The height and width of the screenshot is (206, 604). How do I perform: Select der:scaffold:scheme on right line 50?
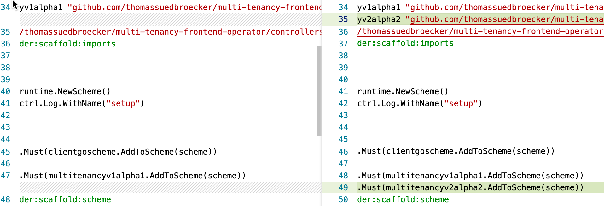(403, 199)
